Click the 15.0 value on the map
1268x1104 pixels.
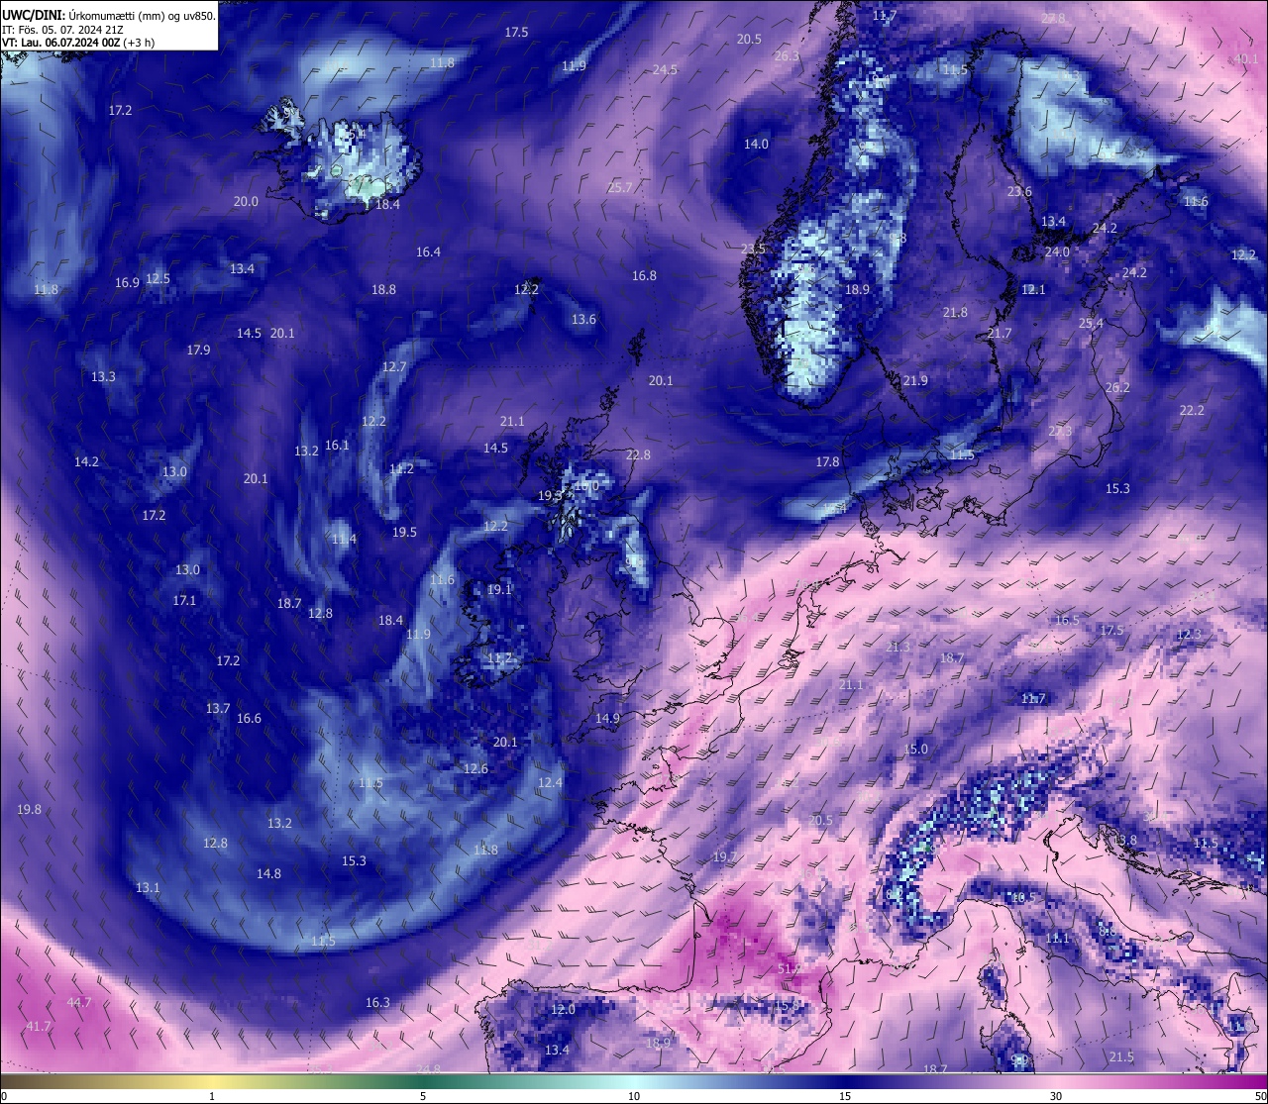pos(916,750)
